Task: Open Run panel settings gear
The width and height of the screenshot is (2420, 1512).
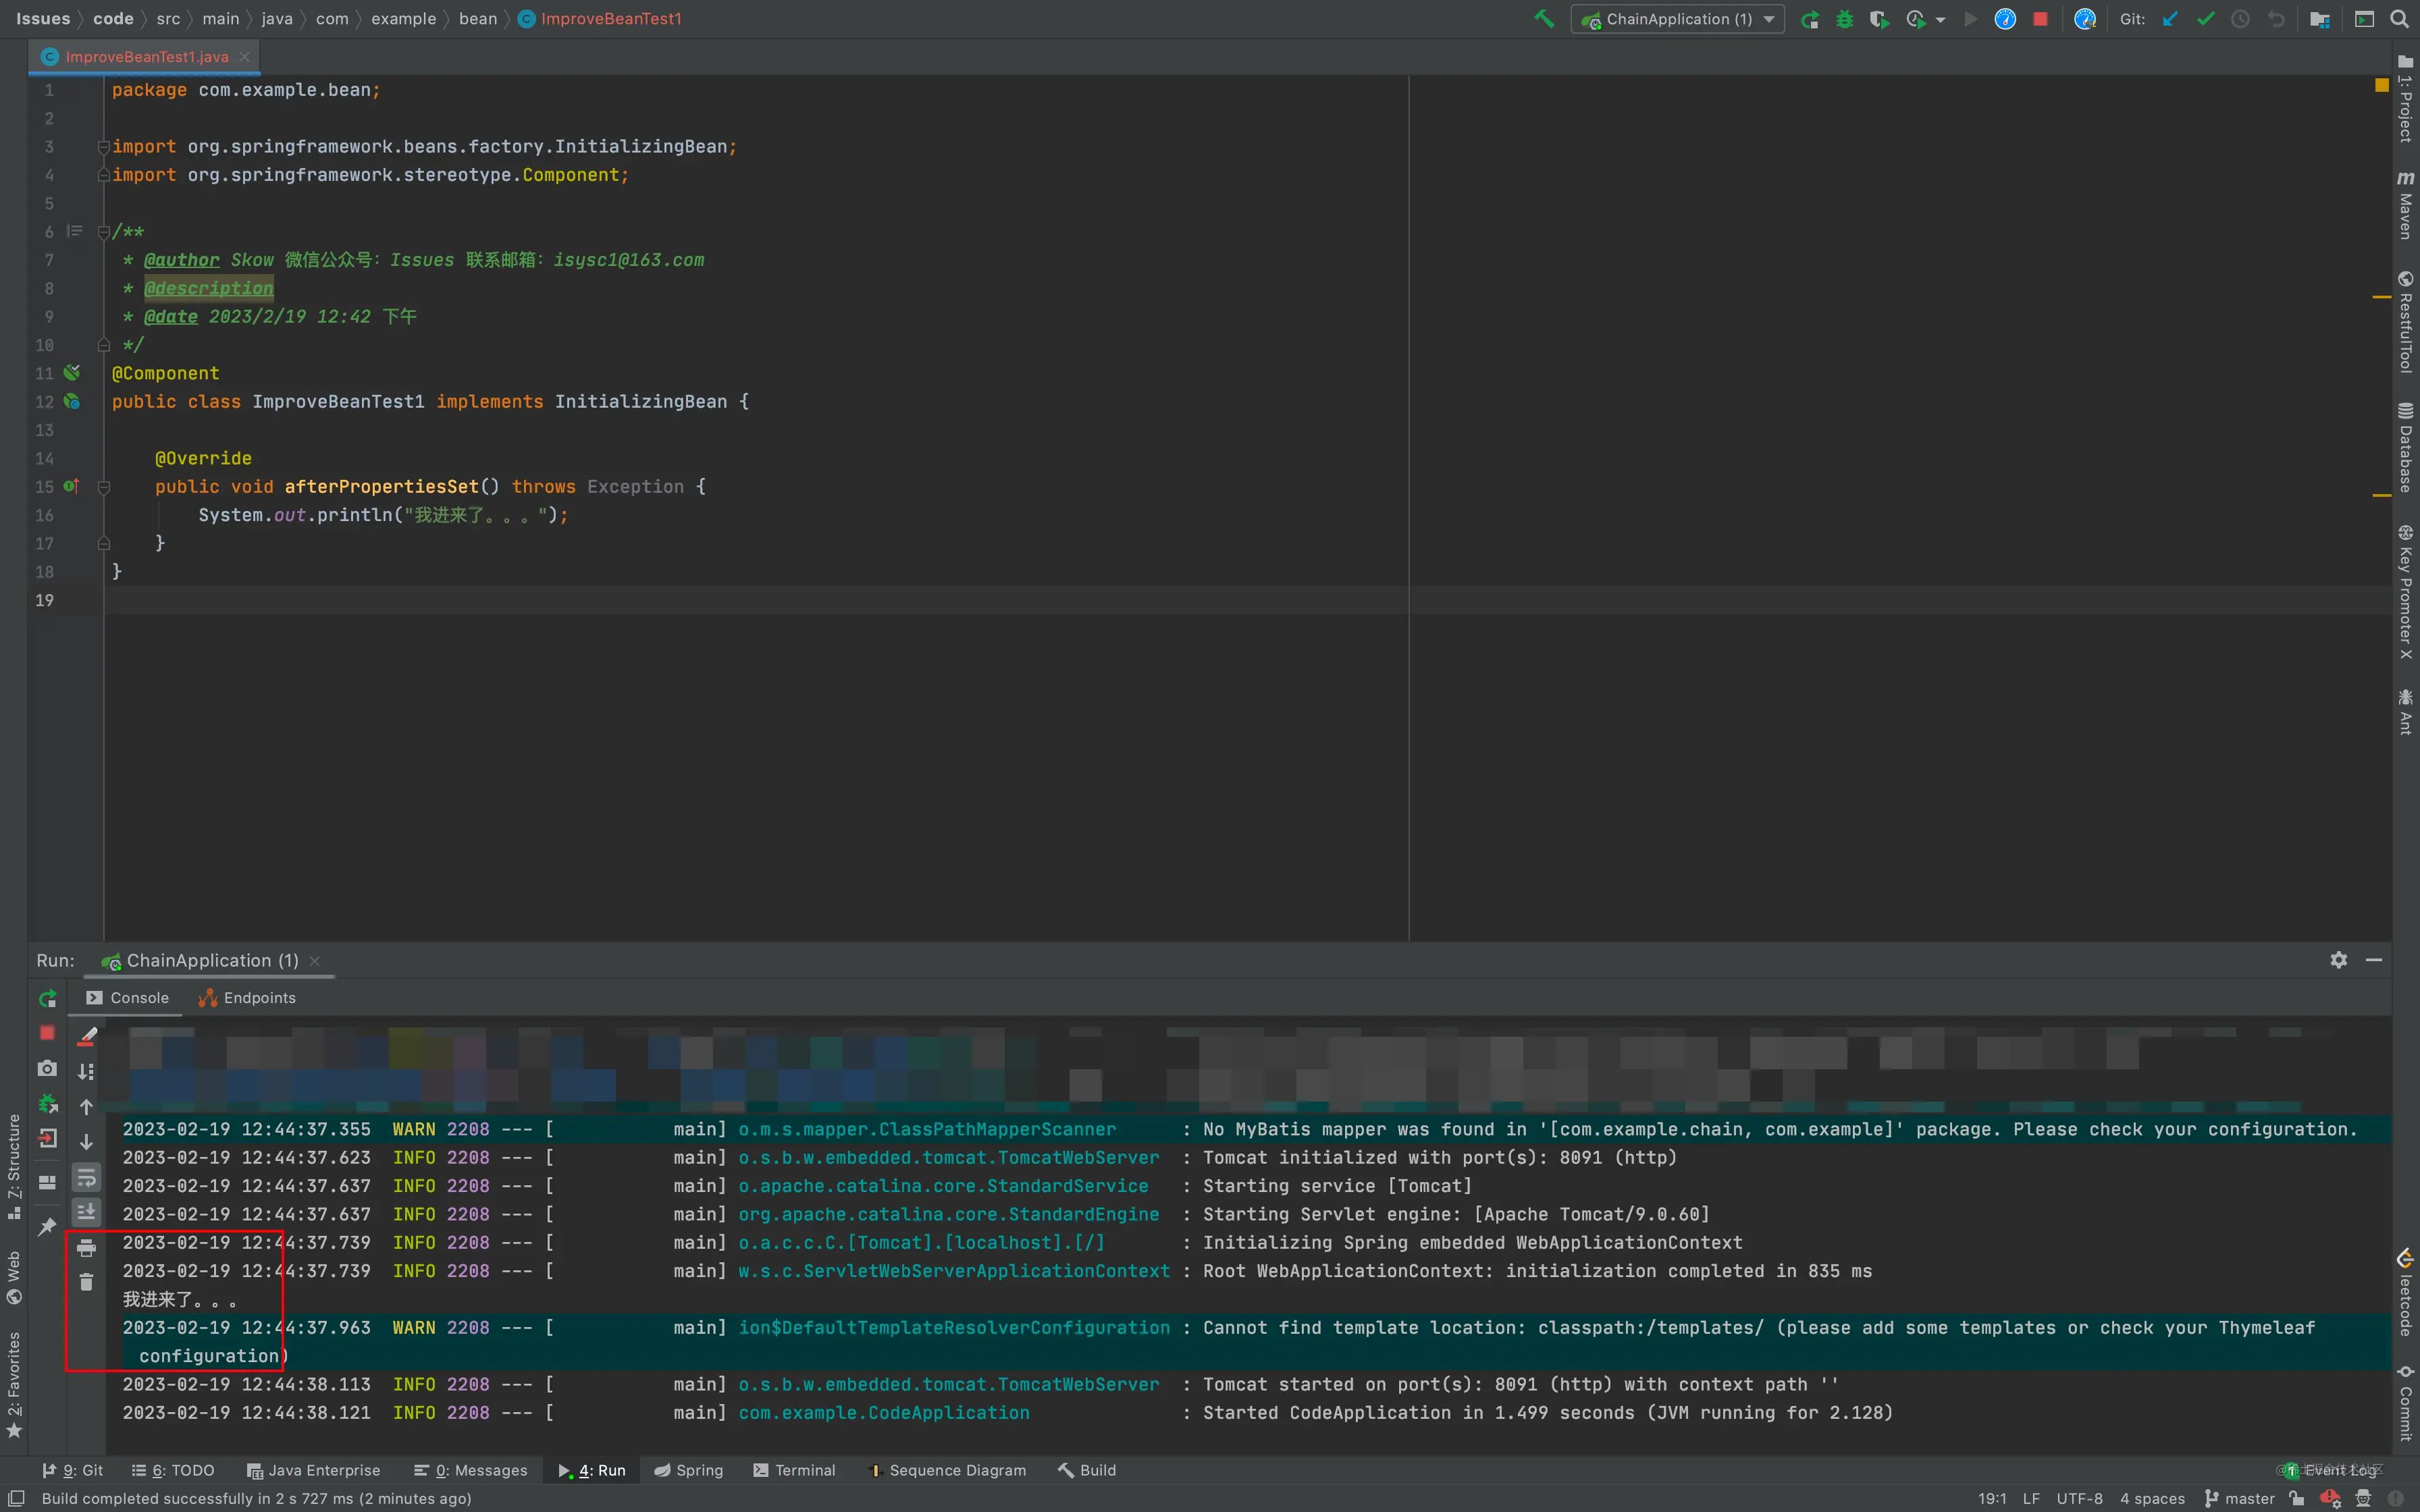Action: coord(2338,960)
